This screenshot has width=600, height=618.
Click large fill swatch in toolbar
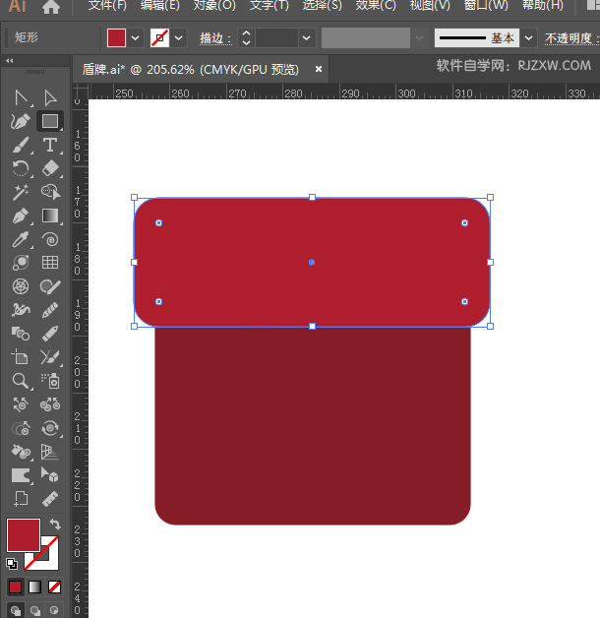point(24,535)
